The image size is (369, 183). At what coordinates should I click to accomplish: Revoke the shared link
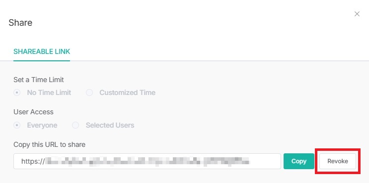[x=338, y=161]
